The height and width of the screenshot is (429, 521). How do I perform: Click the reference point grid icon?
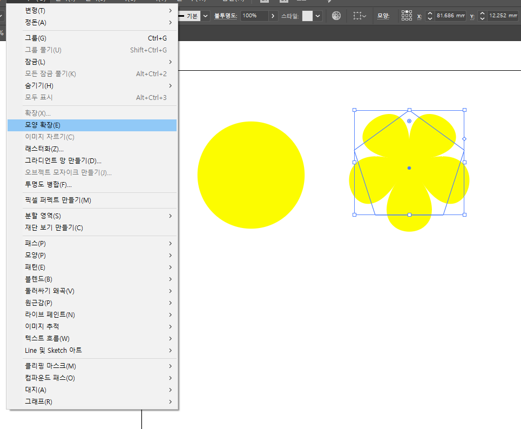(407, 15)
